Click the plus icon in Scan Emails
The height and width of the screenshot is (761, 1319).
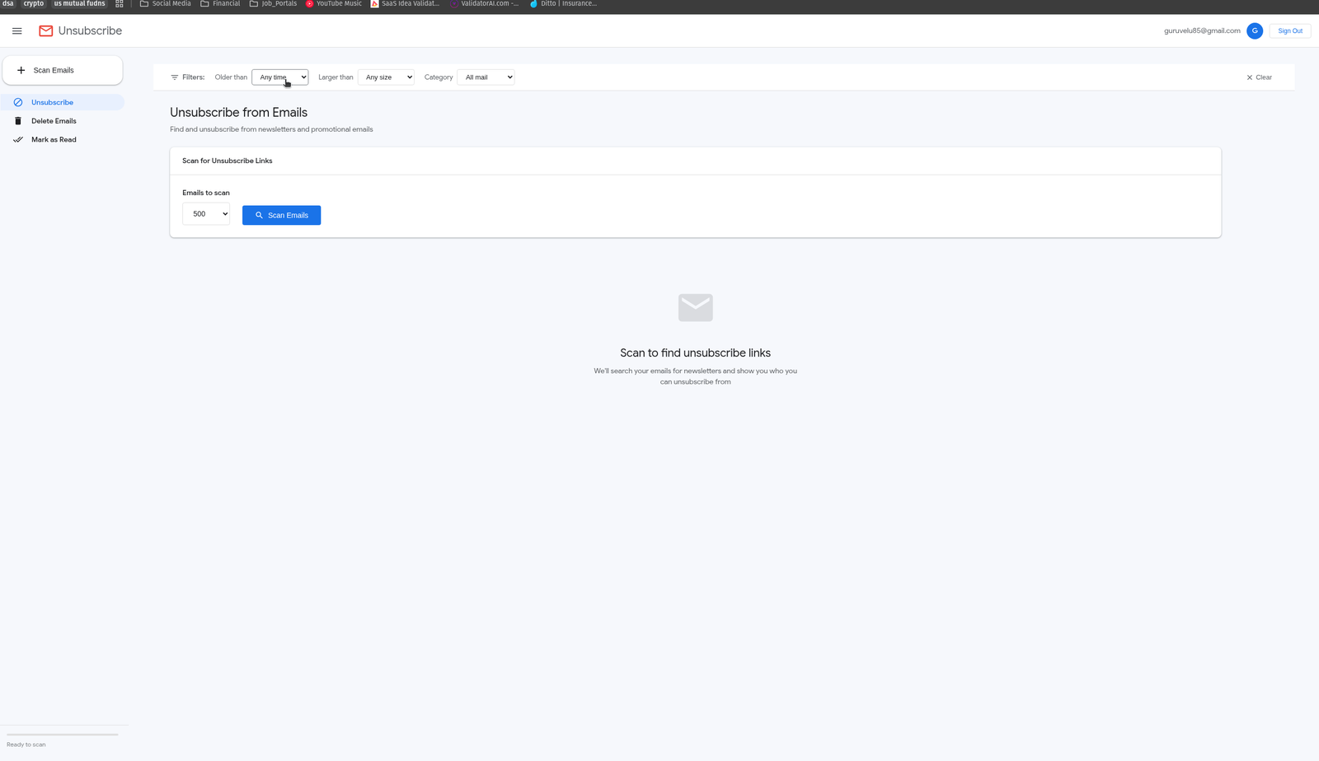[x=21, y=70]
